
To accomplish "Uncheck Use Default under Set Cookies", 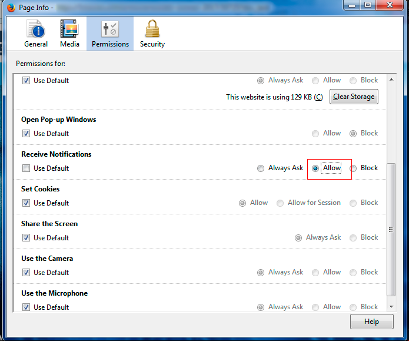I will coord(26,203).
